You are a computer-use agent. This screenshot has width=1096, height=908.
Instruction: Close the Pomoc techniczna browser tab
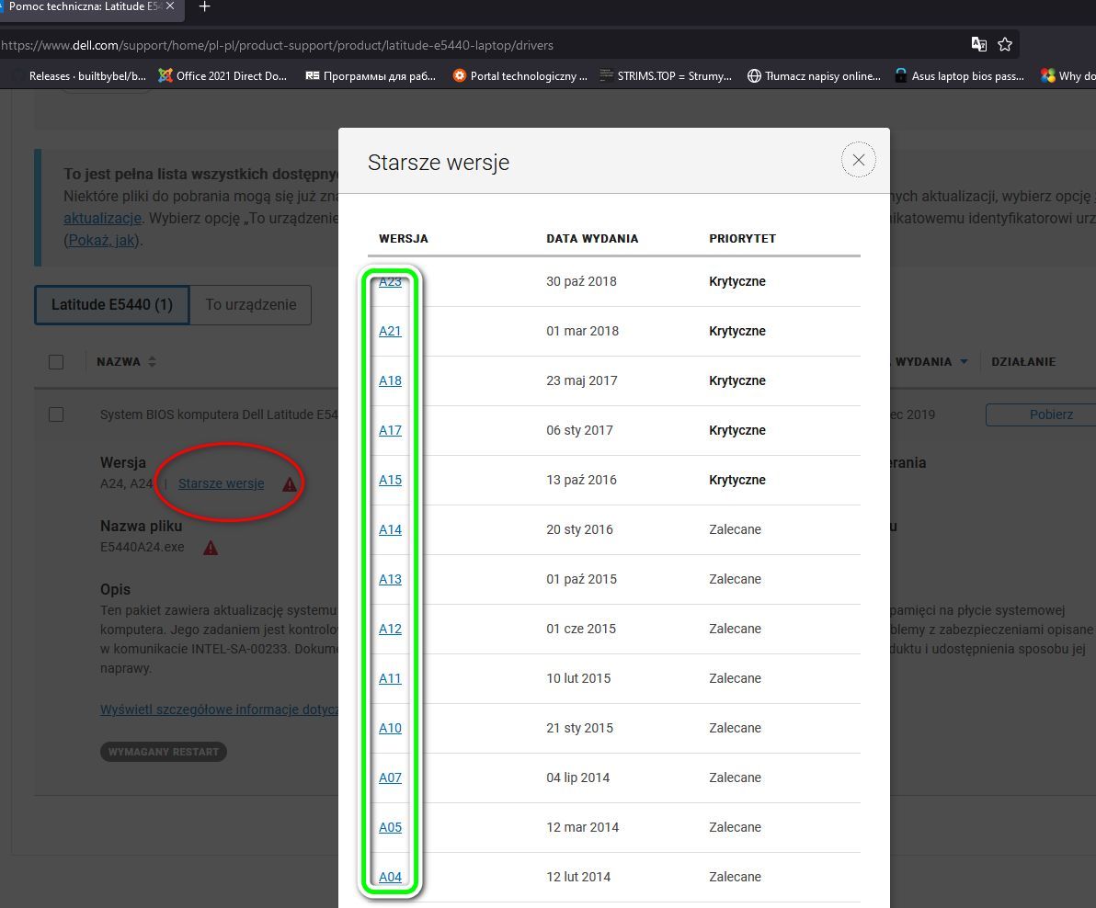pos(170,6)
